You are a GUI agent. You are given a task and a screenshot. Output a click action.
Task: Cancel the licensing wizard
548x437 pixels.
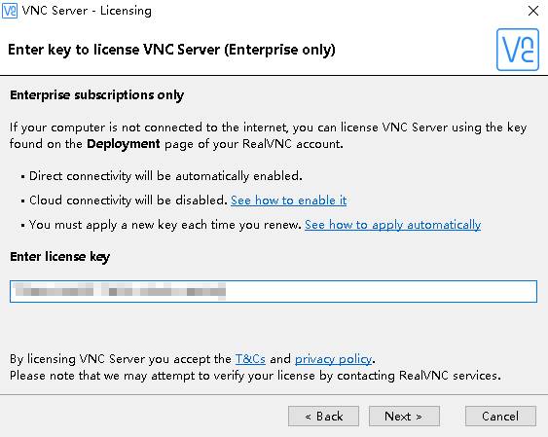coord(500,416)
